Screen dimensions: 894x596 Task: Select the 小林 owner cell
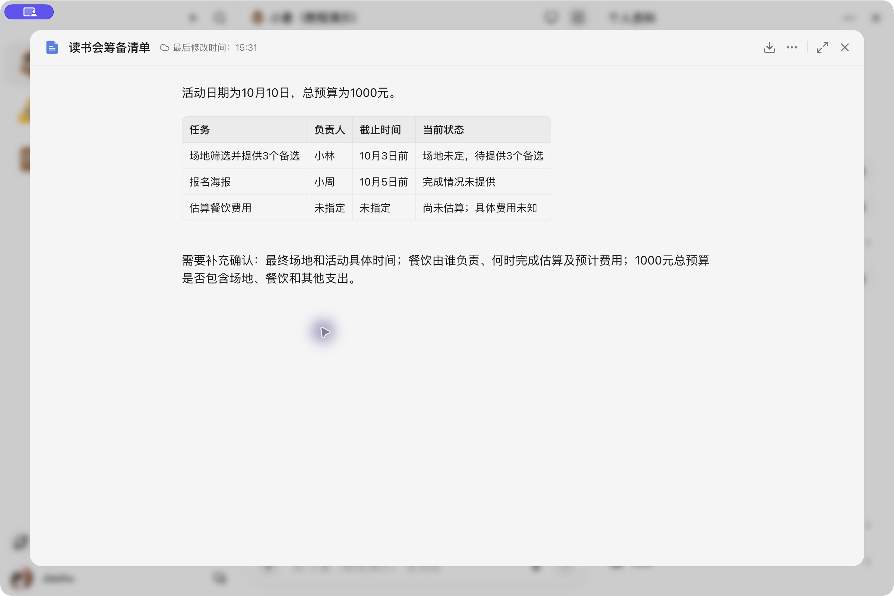330,156
